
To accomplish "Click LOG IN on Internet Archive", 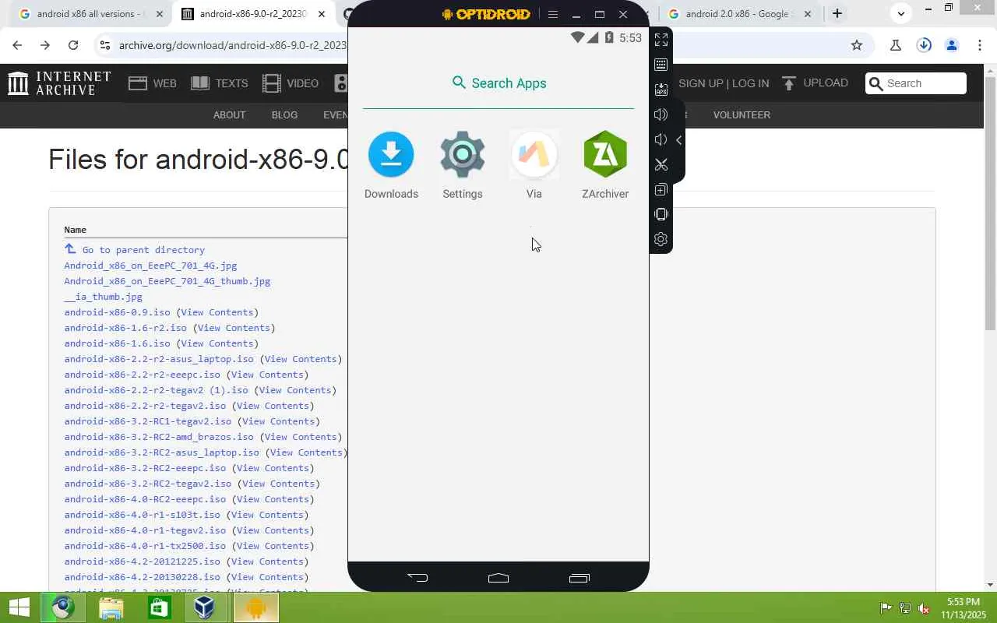I will point(750,83).
